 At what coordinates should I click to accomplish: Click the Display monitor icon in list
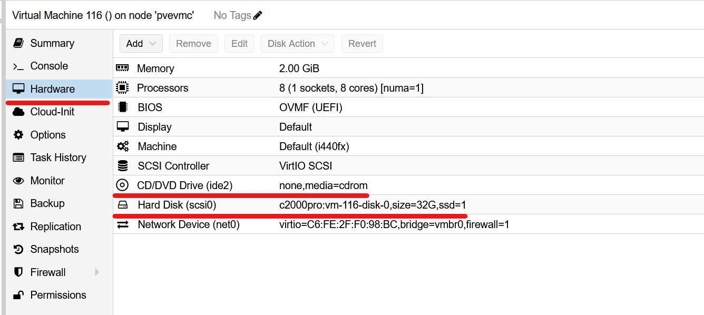click(122, 126)
